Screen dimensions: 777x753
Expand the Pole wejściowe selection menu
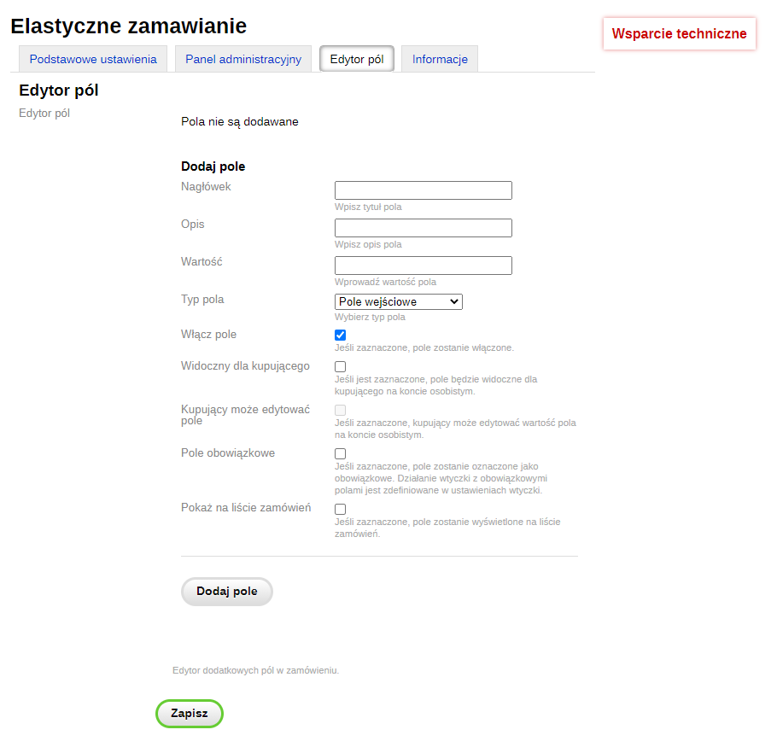(398, 301)
